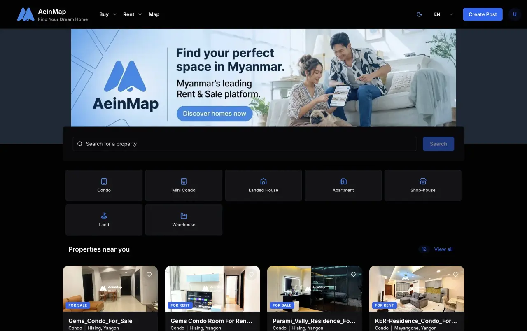Click KER-Residence_Condo_For... title
Image resolution: width=527 pixels, height=331 pixels.
[416, 321]
